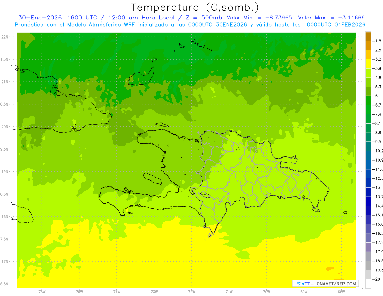Click the "76W" longitude label
Viewport: 383px width, 296px height.
(x=42, y=292)
